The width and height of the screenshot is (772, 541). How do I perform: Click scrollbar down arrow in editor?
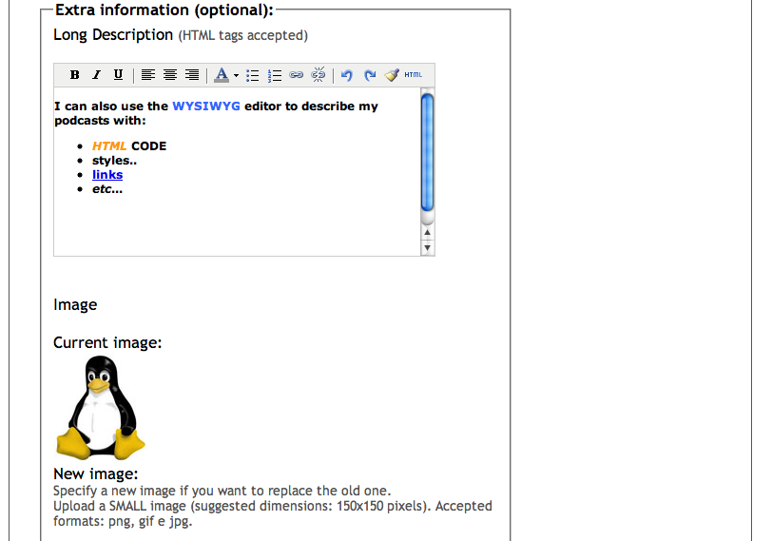[x=428, y=247]
